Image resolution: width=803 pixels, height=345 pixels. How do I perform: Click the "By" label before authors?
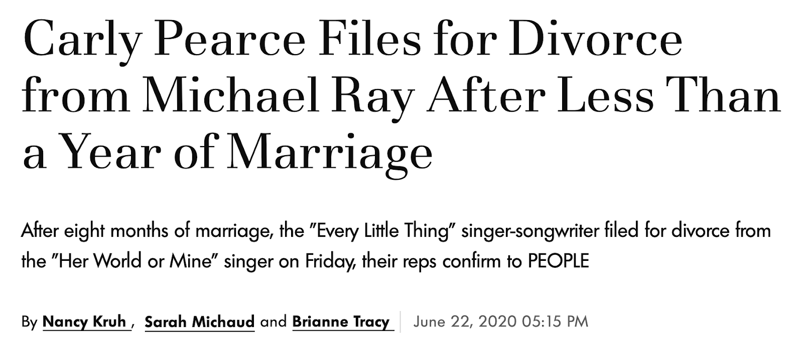point(30,322)
